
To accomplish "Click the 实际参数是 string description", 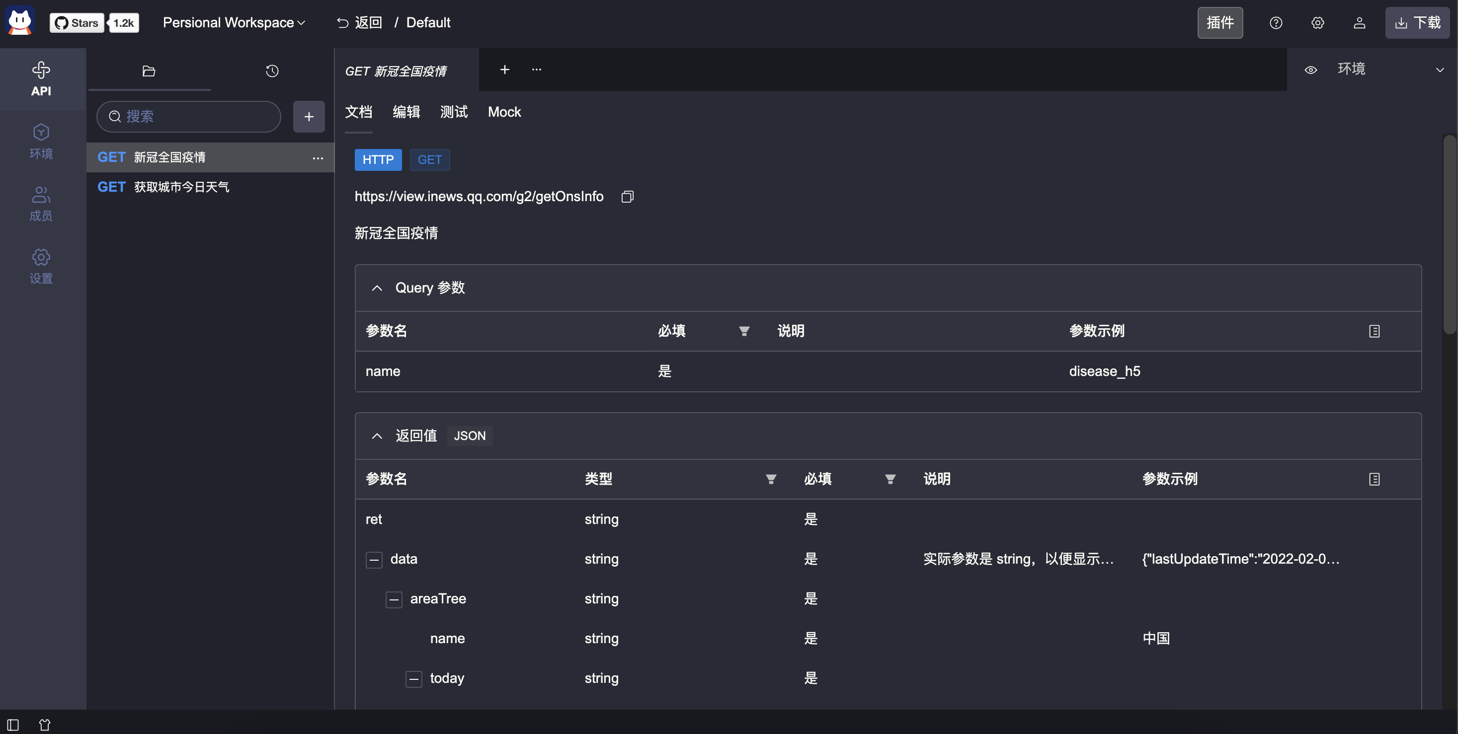I will tap(1018, 559).
